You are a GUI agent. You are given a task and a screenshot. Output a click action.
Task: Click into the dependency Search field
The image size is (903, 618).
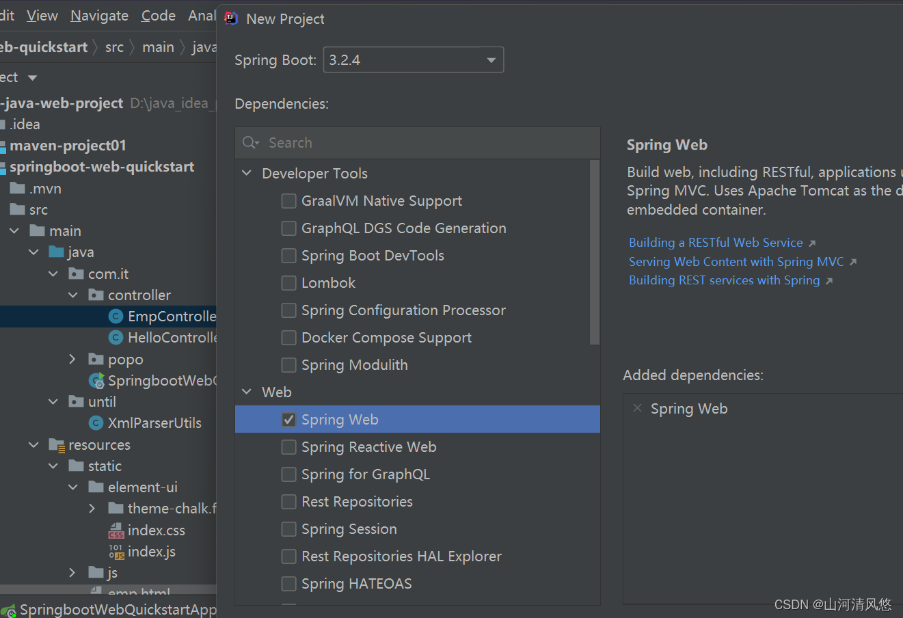tap(424, 143)
